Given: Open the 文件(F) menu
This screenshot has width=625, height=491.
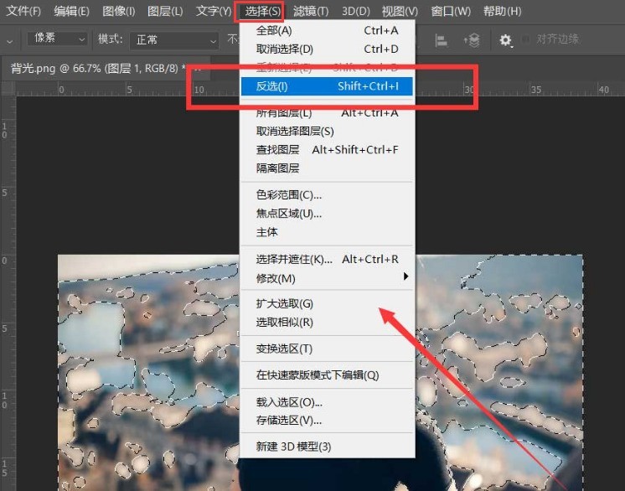Looking at the screenshot, I should tap(23, 11).
